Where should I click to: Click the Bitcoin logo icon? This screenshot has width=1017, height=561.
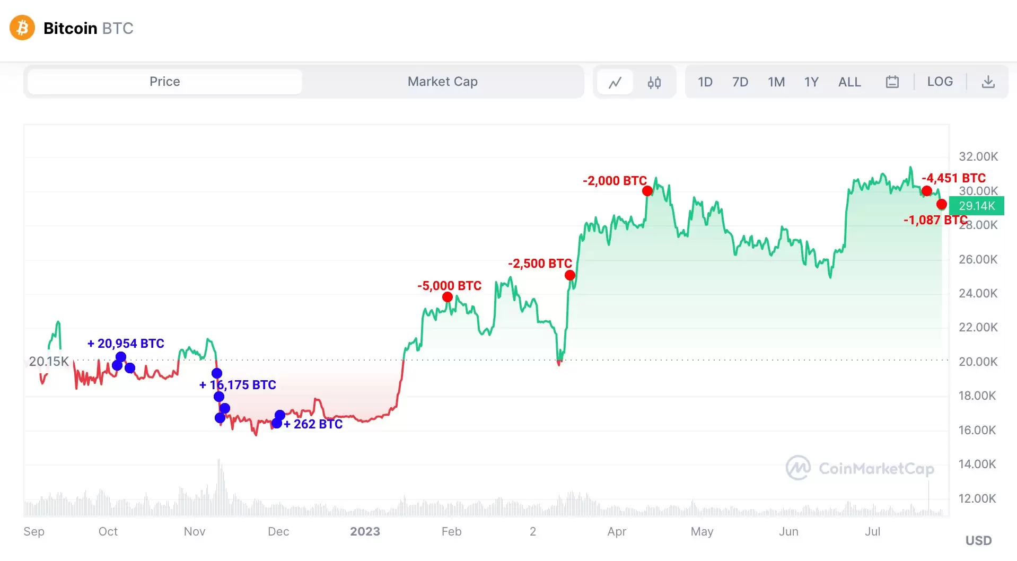(x=22, y=28)
